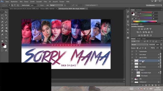The width and height of the screenshot is (163, 91).
Task: Add a Curves adjustment
Action: pyautogui.click(x=145, y=29)
